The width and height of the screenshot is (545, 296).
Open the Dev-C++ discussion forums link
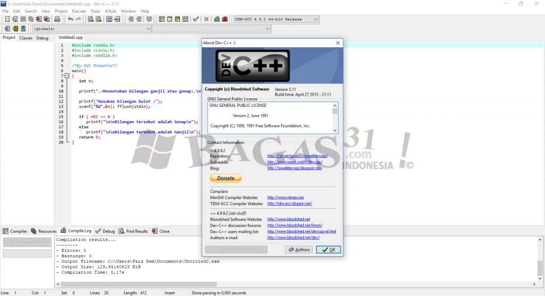coord(295,225)
